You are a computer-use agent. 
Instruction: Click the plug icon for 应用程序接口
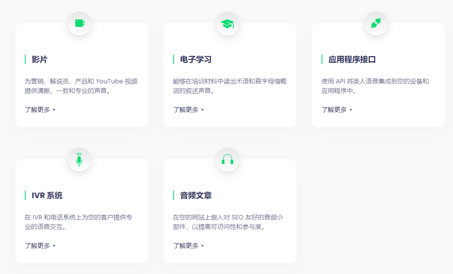point(376,24)
